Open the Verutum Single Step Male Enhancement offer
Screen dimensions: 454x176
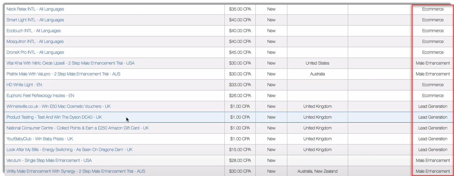[x=49, y=160]
